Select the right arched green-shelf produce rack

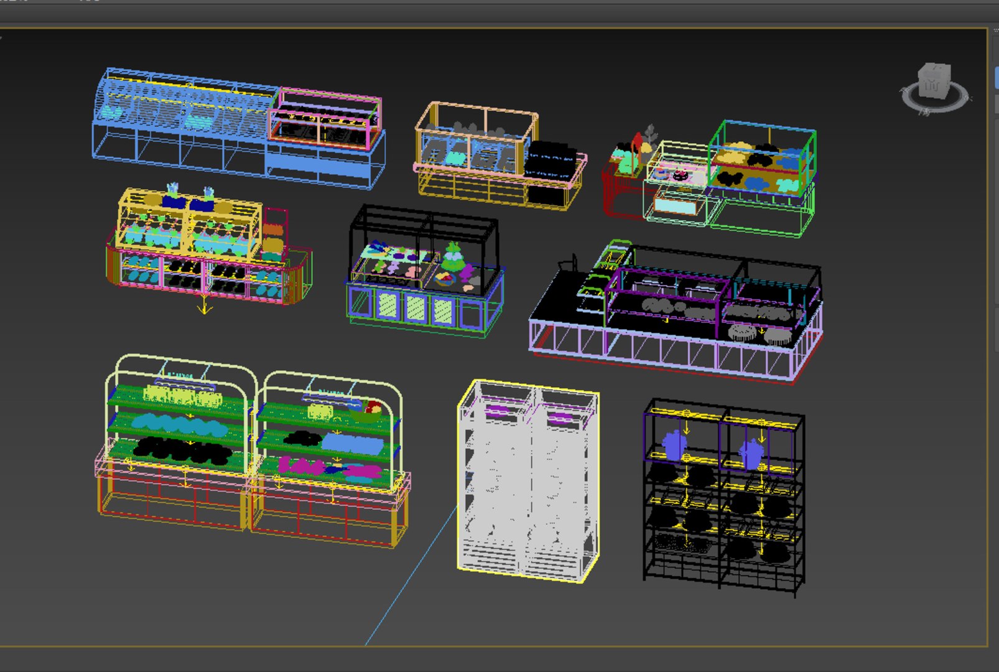pyautogui.click(x=330, y=460)
